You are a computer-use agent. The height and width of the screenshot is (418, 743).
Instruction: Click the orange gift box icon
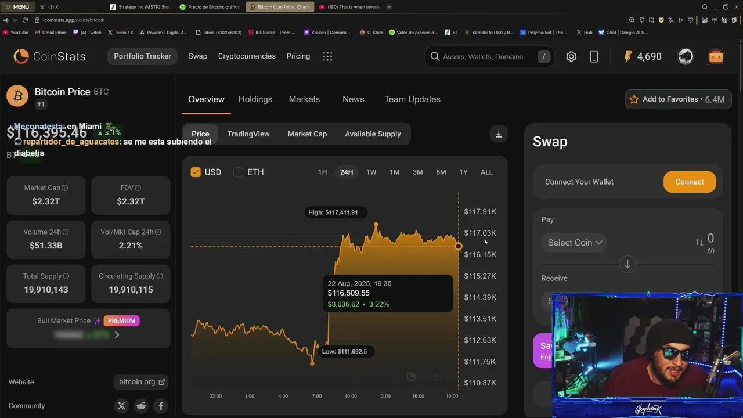pyautogui.click(x=716, y=56)
